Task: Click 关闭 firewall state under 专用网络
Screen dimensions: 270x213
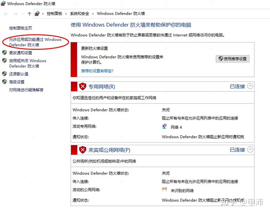Action: pos(166,110)
